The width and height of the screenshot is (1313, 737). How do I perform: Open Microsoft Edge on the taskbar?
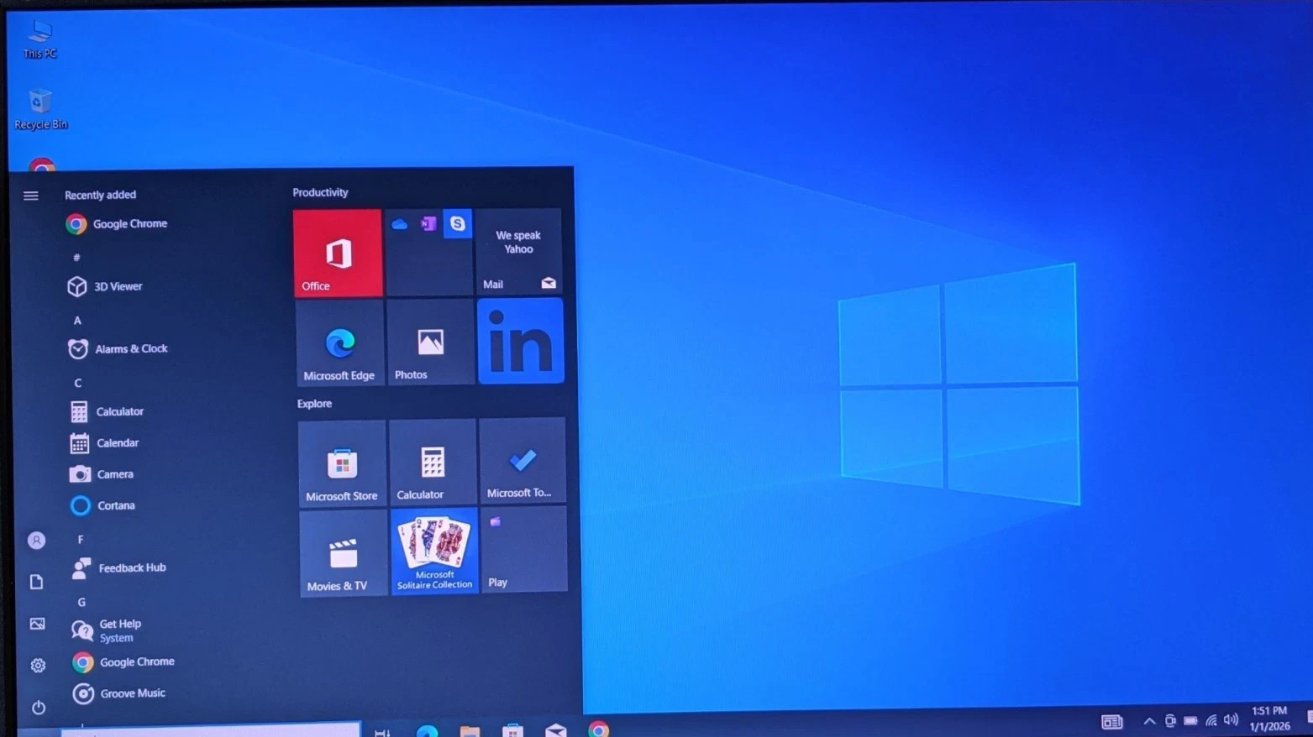[427, 731]
